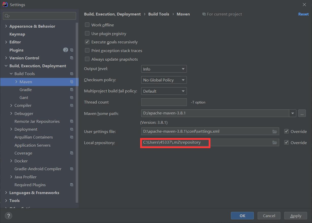Expand the Debugger node
Viewport: 312px width, 223px height.
coord(11,113)
